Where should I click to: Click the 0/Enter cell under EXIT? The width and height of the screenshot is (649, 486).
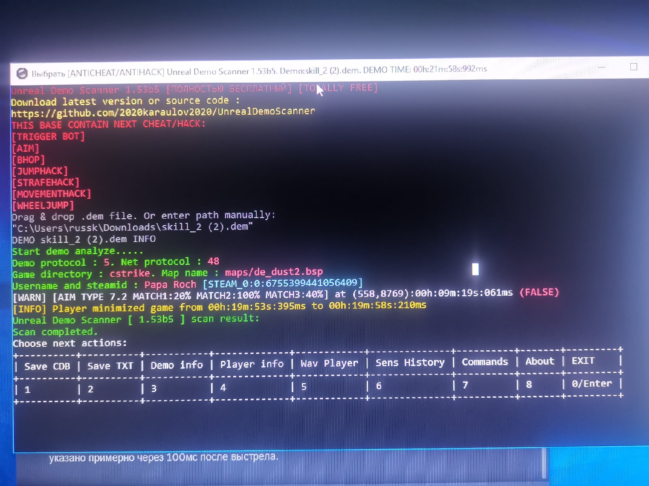591,383
